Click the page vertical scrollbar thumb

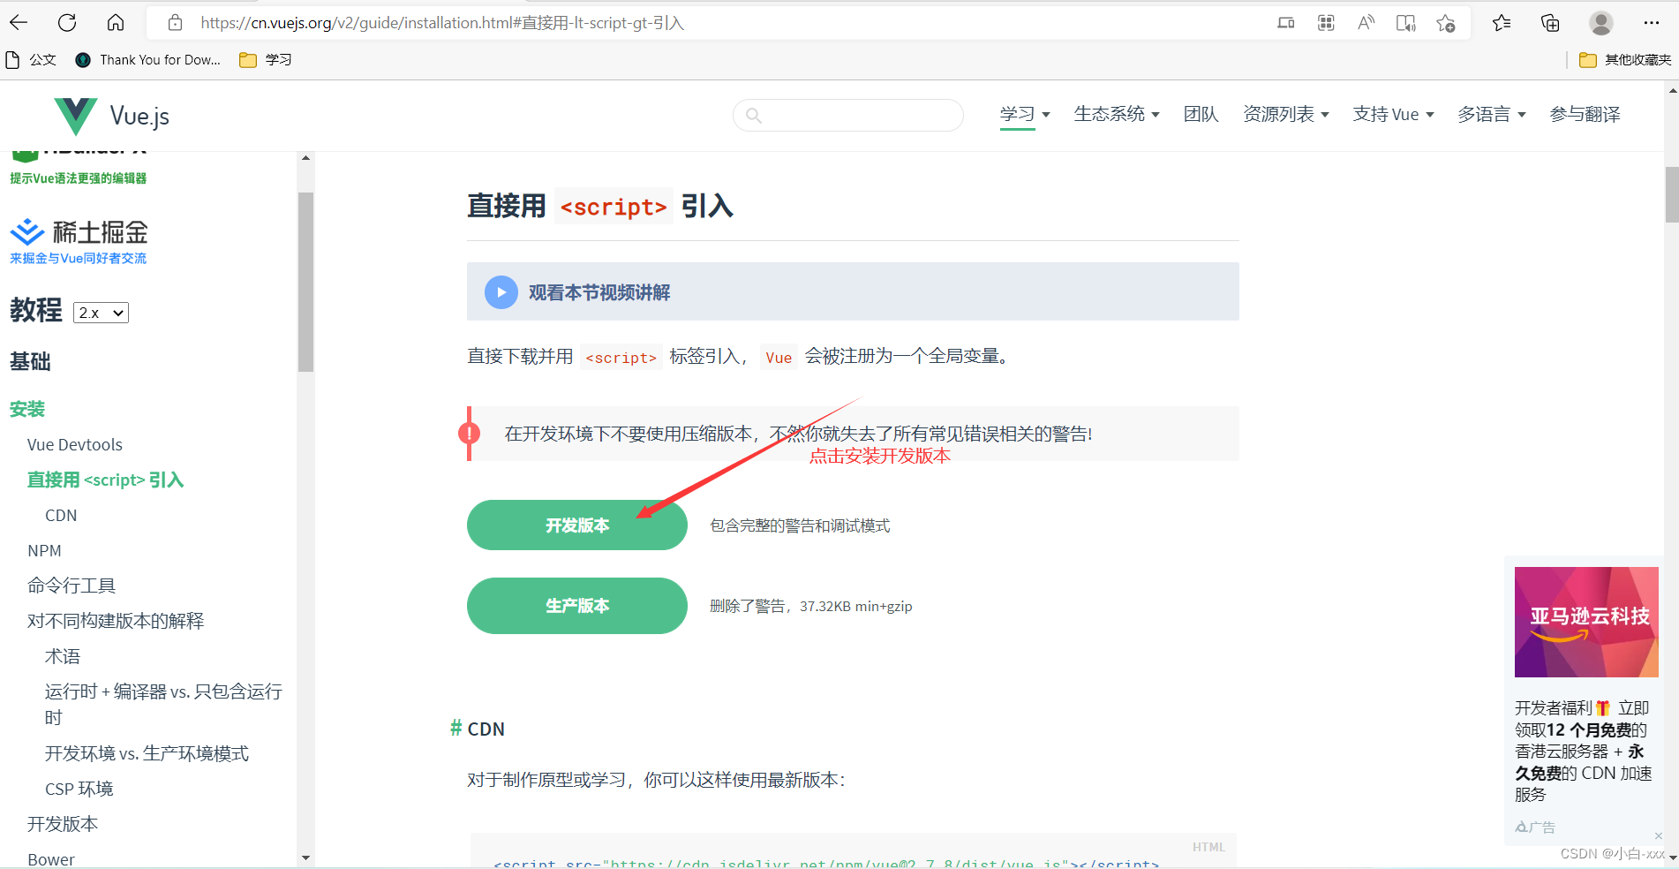[1672, 194]
